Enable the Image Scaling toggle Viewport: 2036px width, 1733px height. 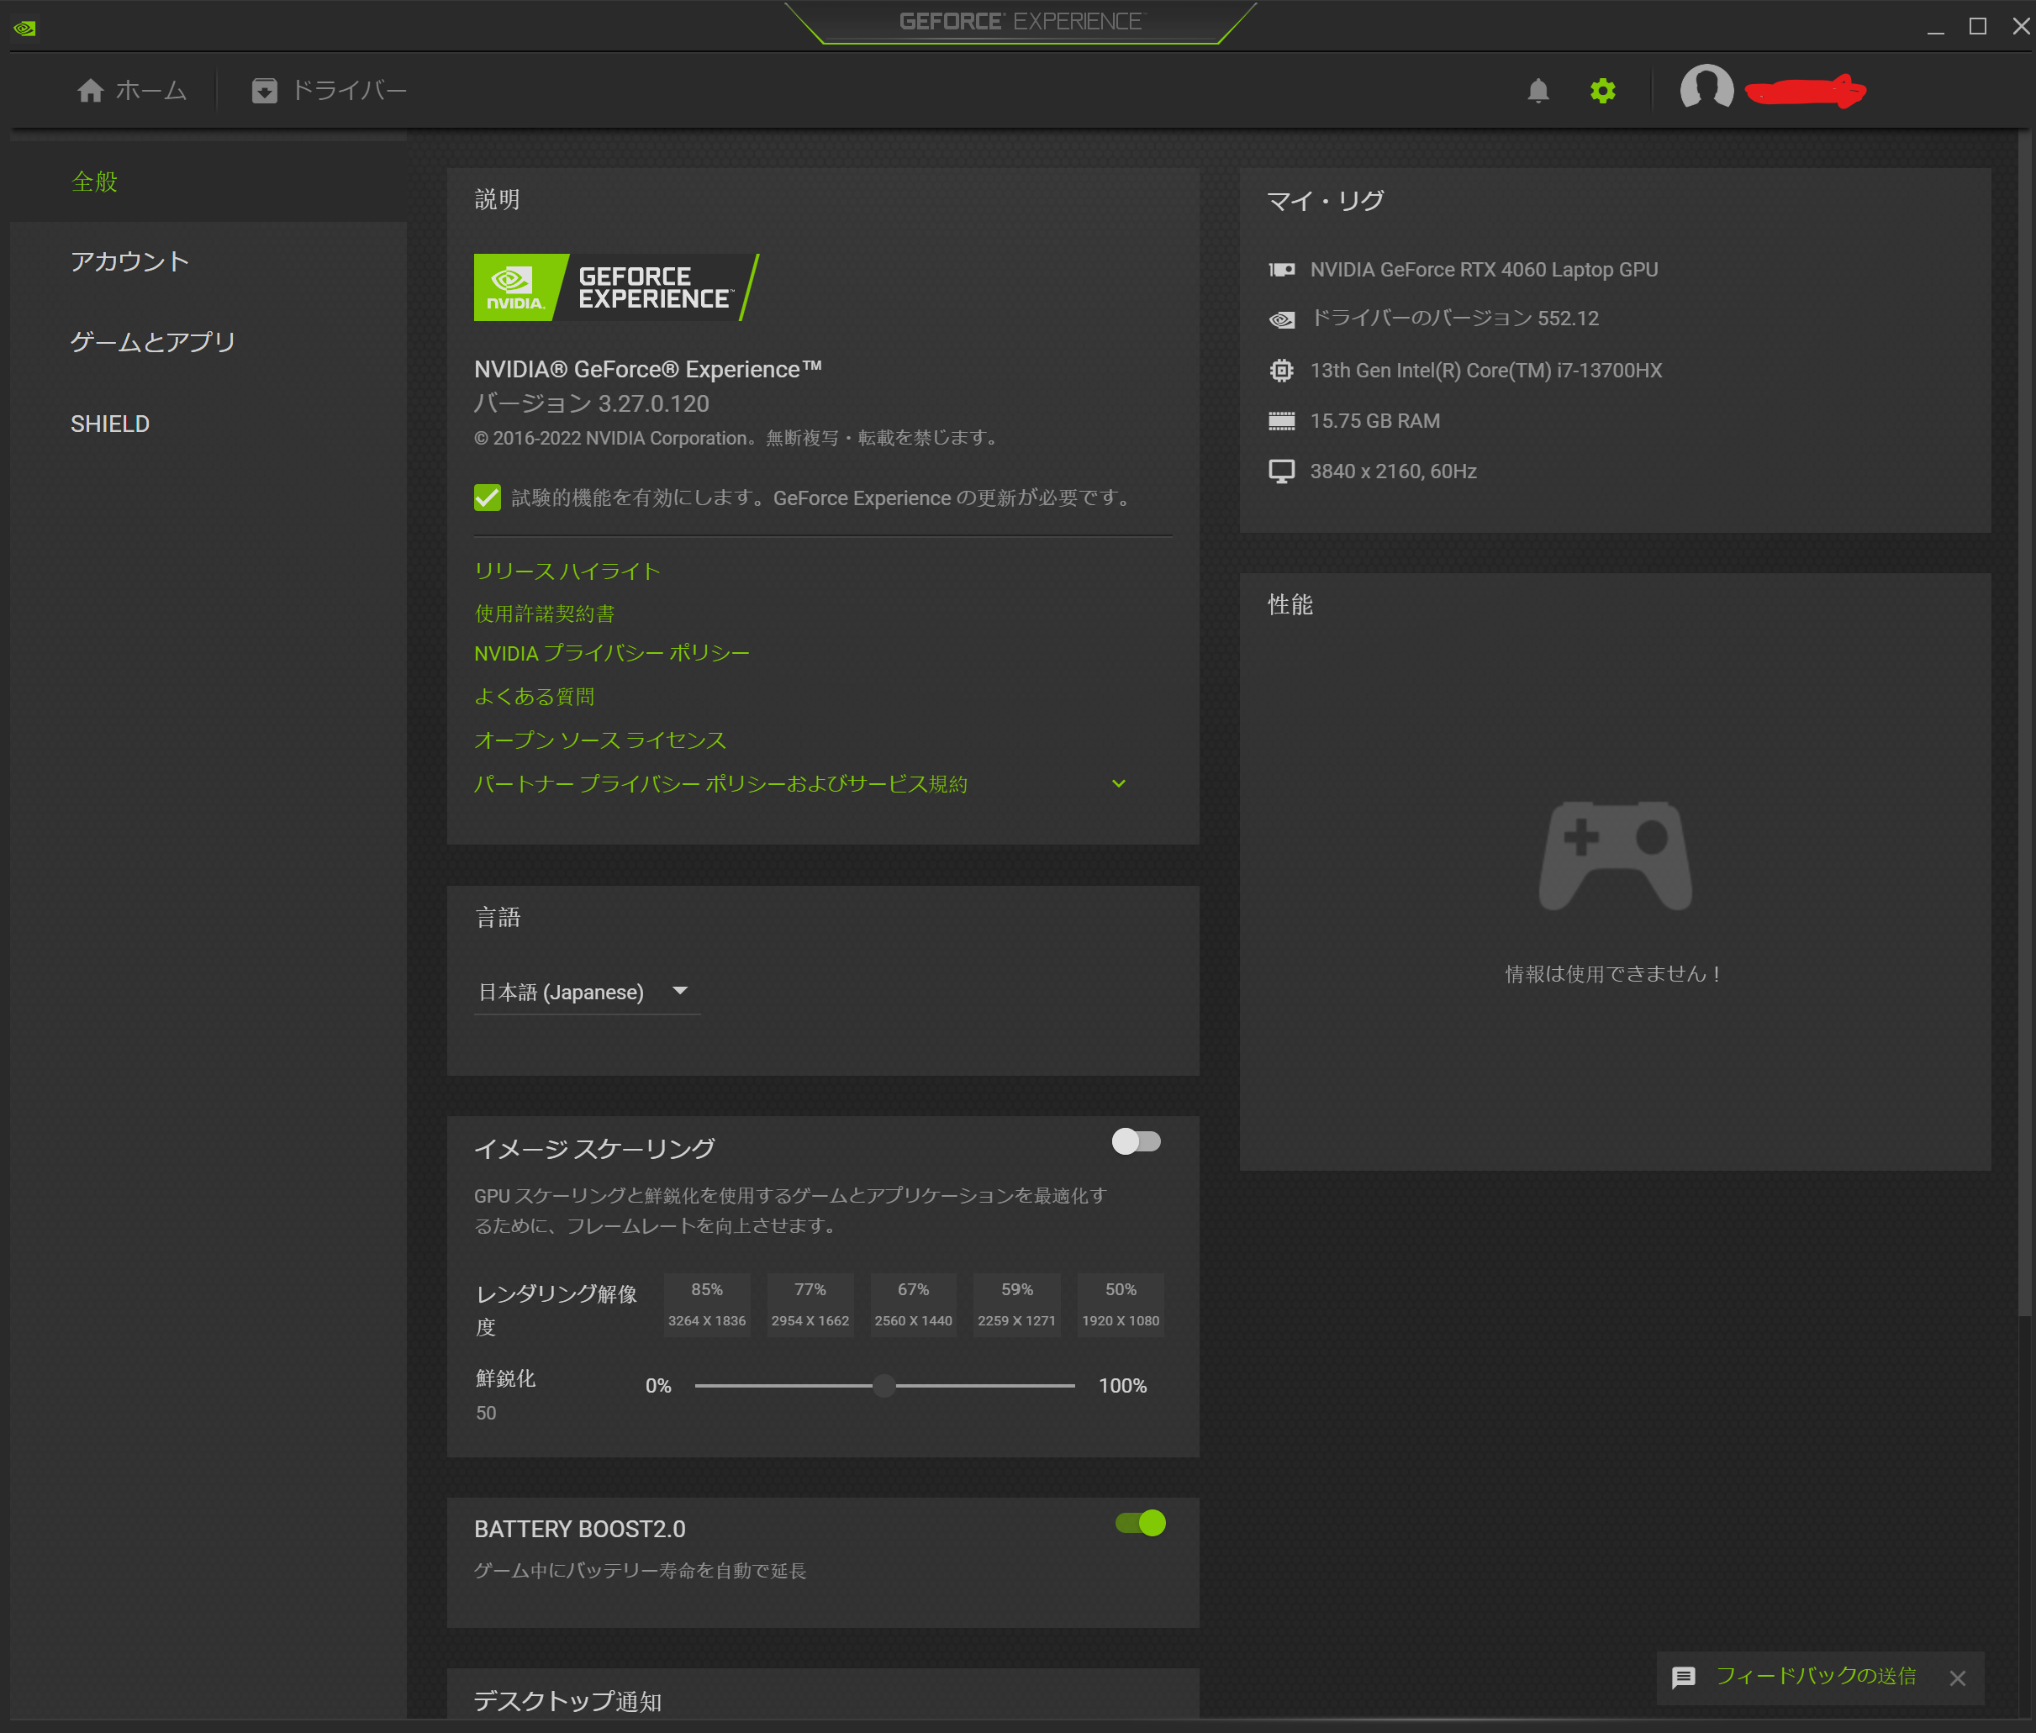(1137, 1140)
